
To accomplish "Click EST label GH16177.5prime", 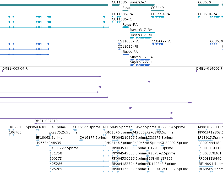I will tap(93, 138).
